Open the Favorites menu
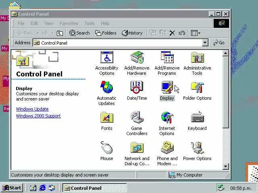 [69, 23]
